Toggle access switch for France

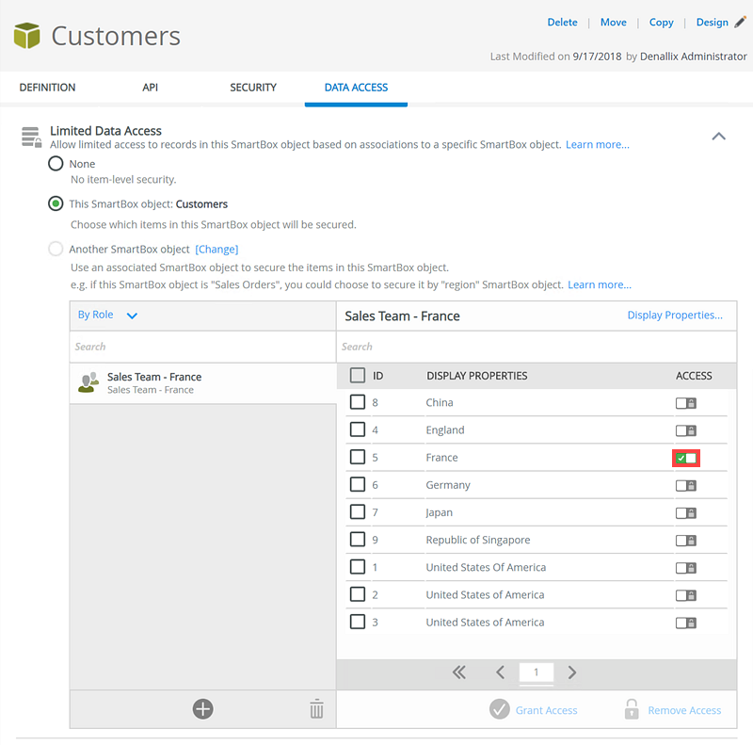tap(686, 458)
